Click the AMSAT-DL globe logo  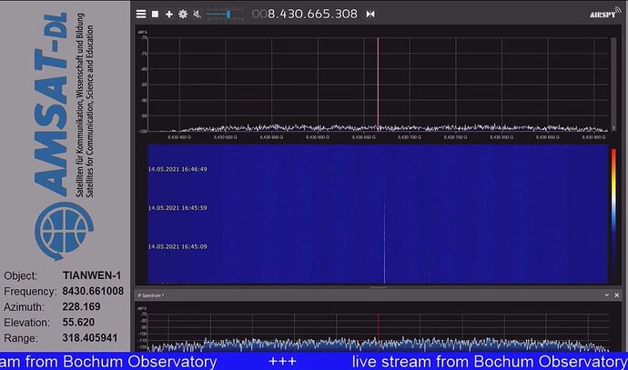tap(64, 231)
